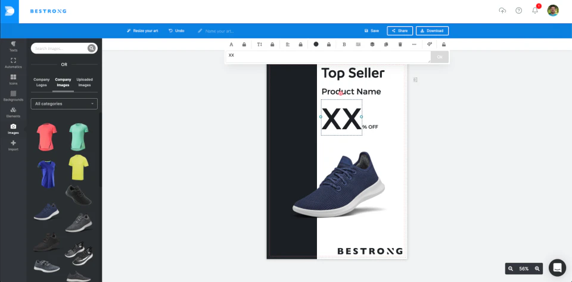Toggle the font family lock
The height and width of the screenshot is (282, 572).
[x=244, y=45]
